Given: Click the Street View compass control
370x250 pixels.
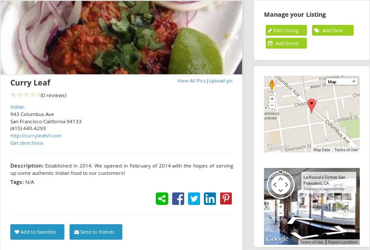Looking at the screenshot, I should tap(281, 185).
